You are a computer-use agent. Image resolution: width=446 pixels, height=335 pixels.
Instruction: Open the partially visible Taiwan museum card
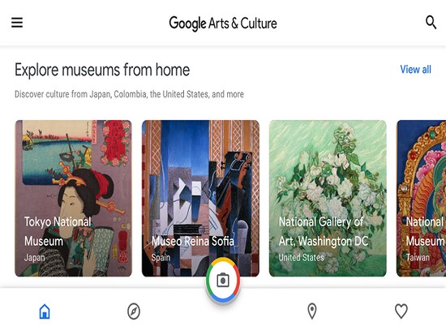pyautogui.click(x=421, y=198)
